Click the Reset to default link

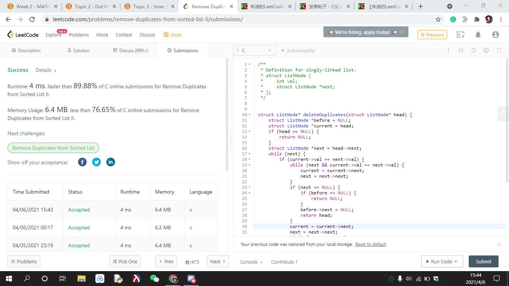point(370,244)
